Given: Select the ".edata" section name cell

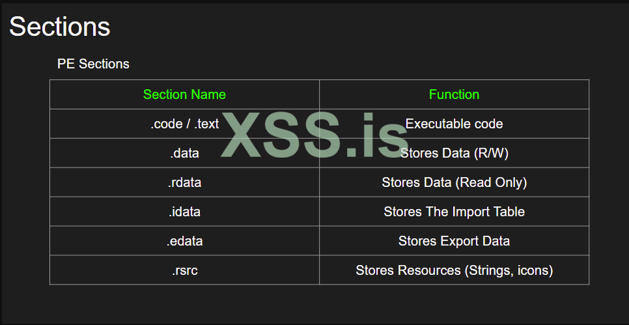Looking at the screenshot, I should pyautogui.click(x=184, y=241).
